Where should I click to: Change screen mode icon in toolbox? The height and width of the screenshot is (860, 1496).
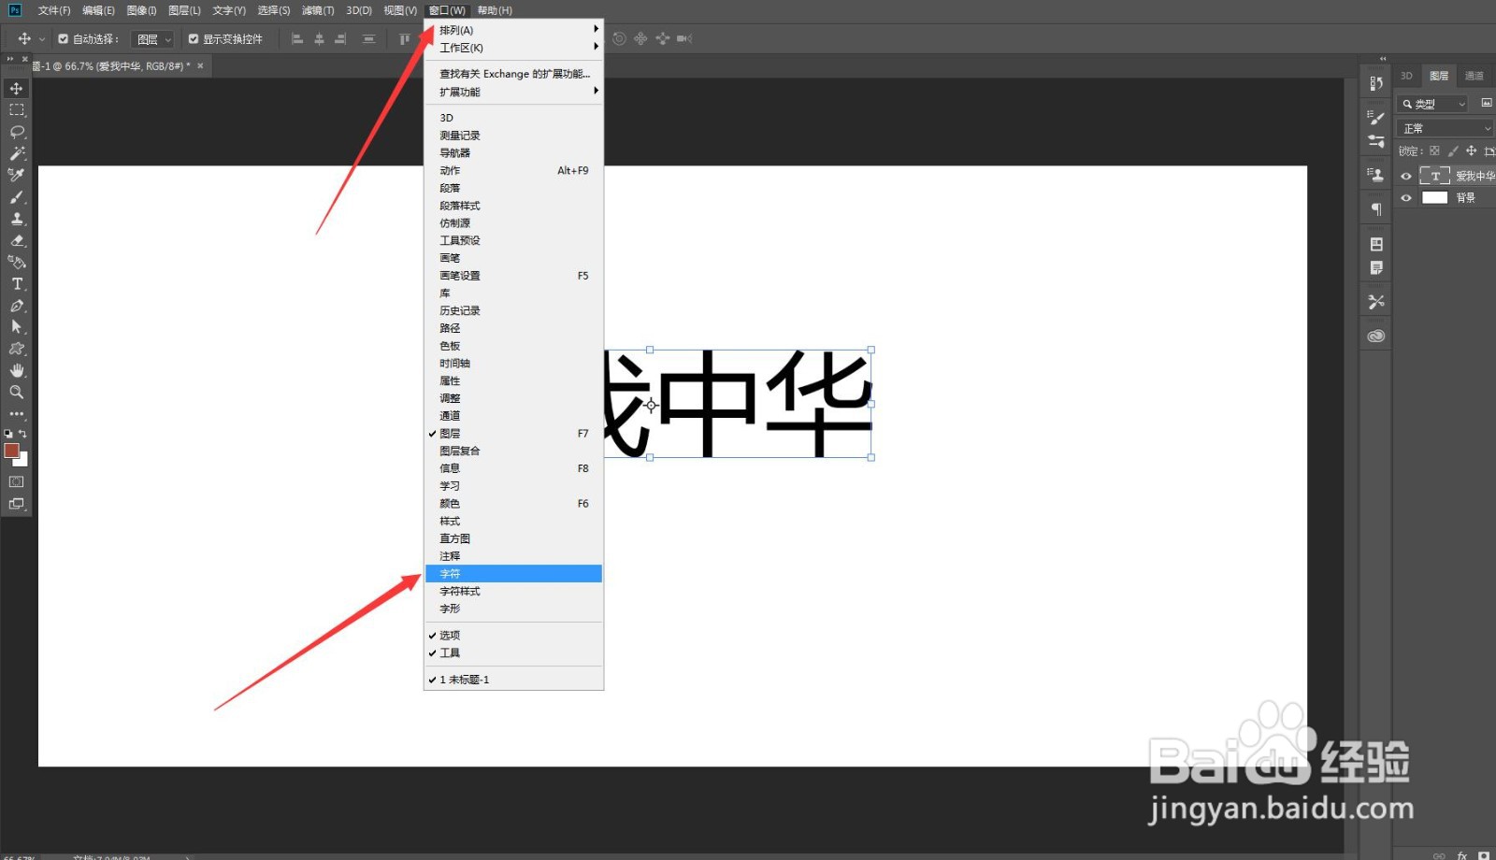(16, 504)
